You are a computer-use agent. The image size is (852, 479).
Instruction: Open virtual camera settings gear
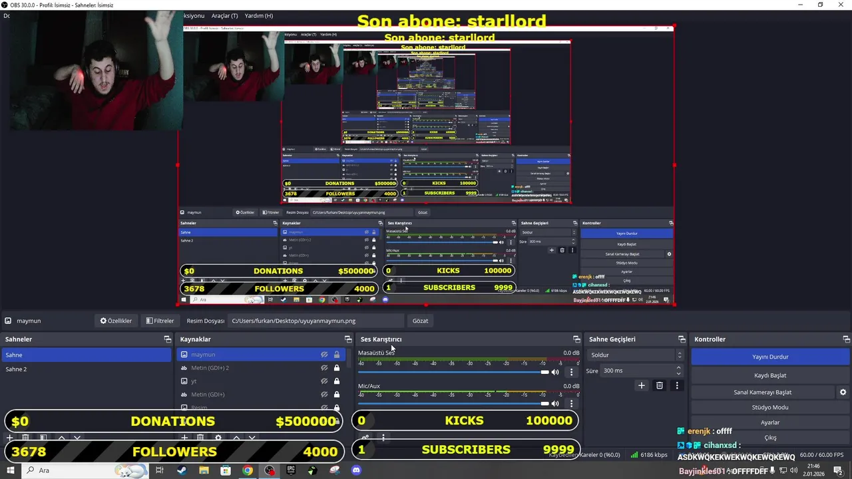pos(843,392)
